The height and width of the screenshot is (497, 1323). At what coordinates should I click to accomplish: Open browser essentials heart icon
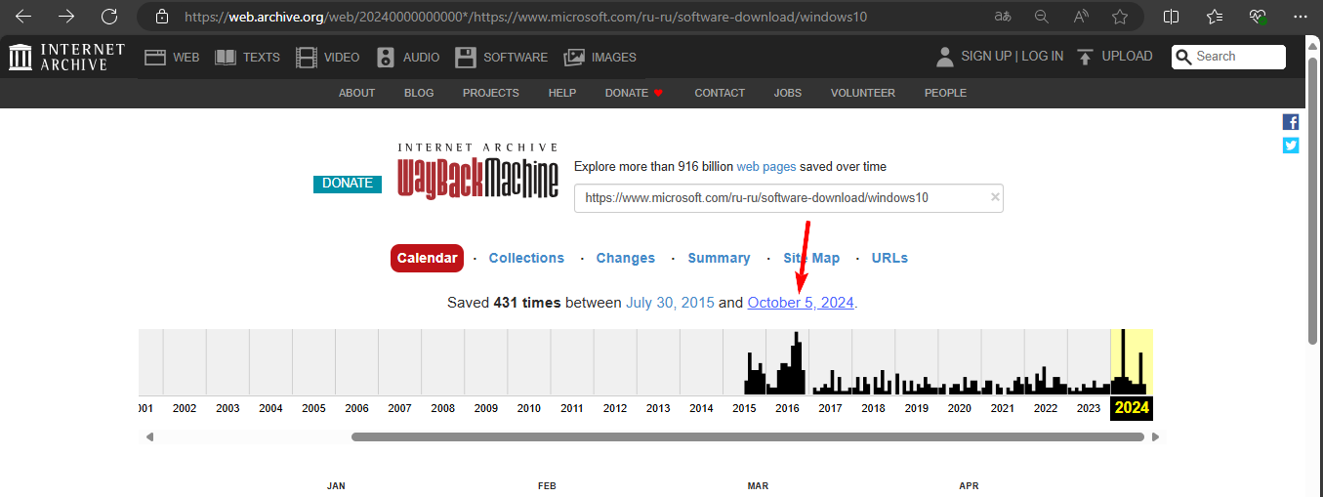click(1259, 17)
